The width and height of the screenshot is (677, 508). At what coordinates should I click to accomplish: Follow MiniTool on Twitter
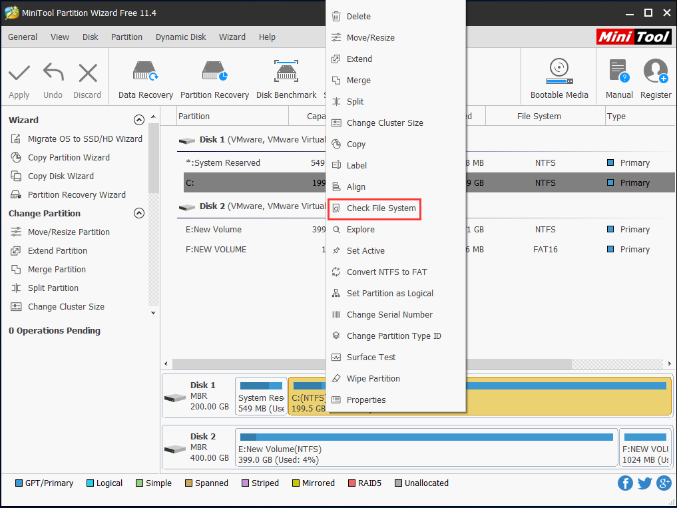(644, 483)
